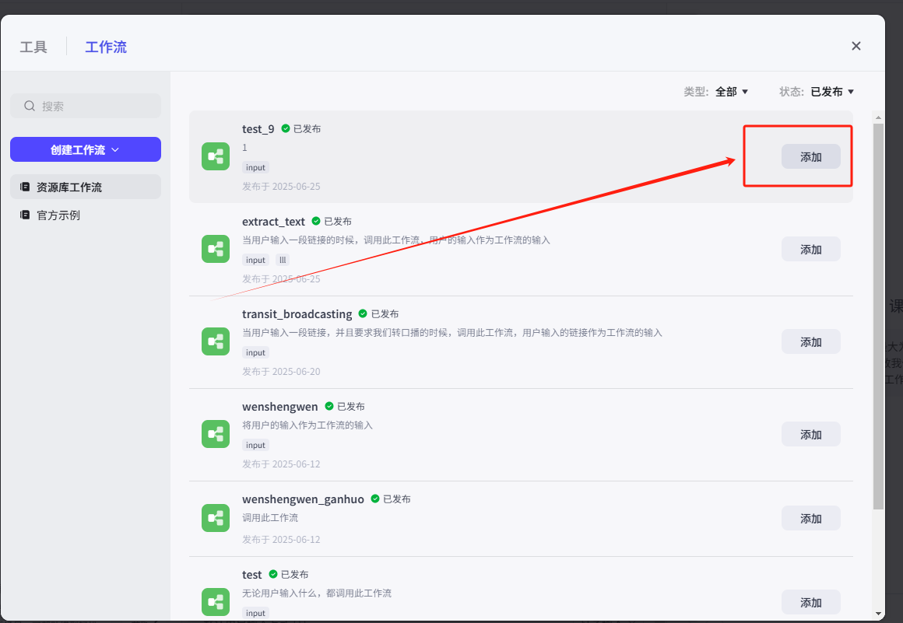Click the workflow list vertical scrollbar
The width and height of the screenshot is (903, 623).
coord(878,311)
